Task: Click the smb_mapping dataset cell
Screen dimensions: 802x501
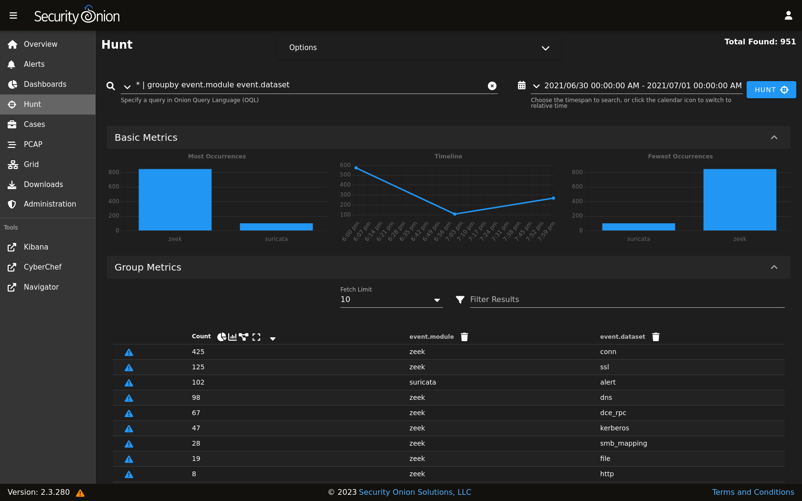Action: (x=623, y=443)
